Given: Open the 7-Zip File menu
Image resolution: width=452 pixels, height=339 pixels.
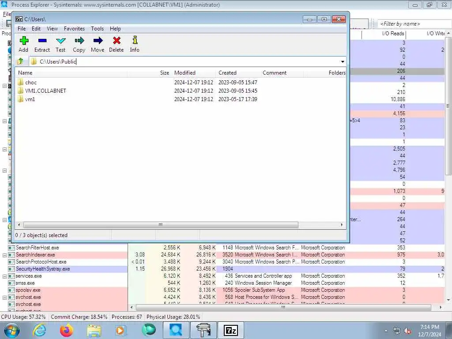Looking at the screenshot, I should (22, 29).
